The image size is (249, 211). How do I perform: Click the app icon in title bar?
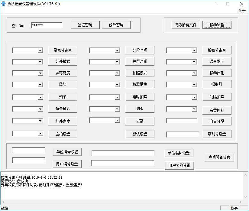tap(4, 4)
